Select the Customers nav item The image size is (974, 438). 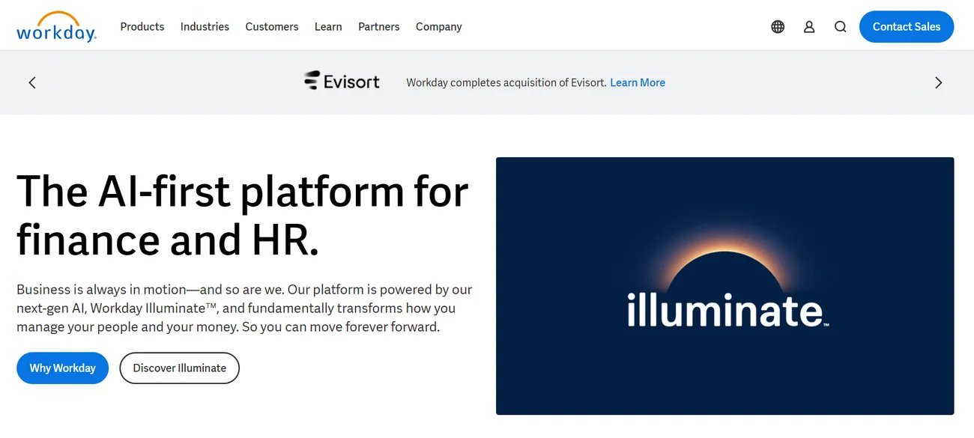272,27
